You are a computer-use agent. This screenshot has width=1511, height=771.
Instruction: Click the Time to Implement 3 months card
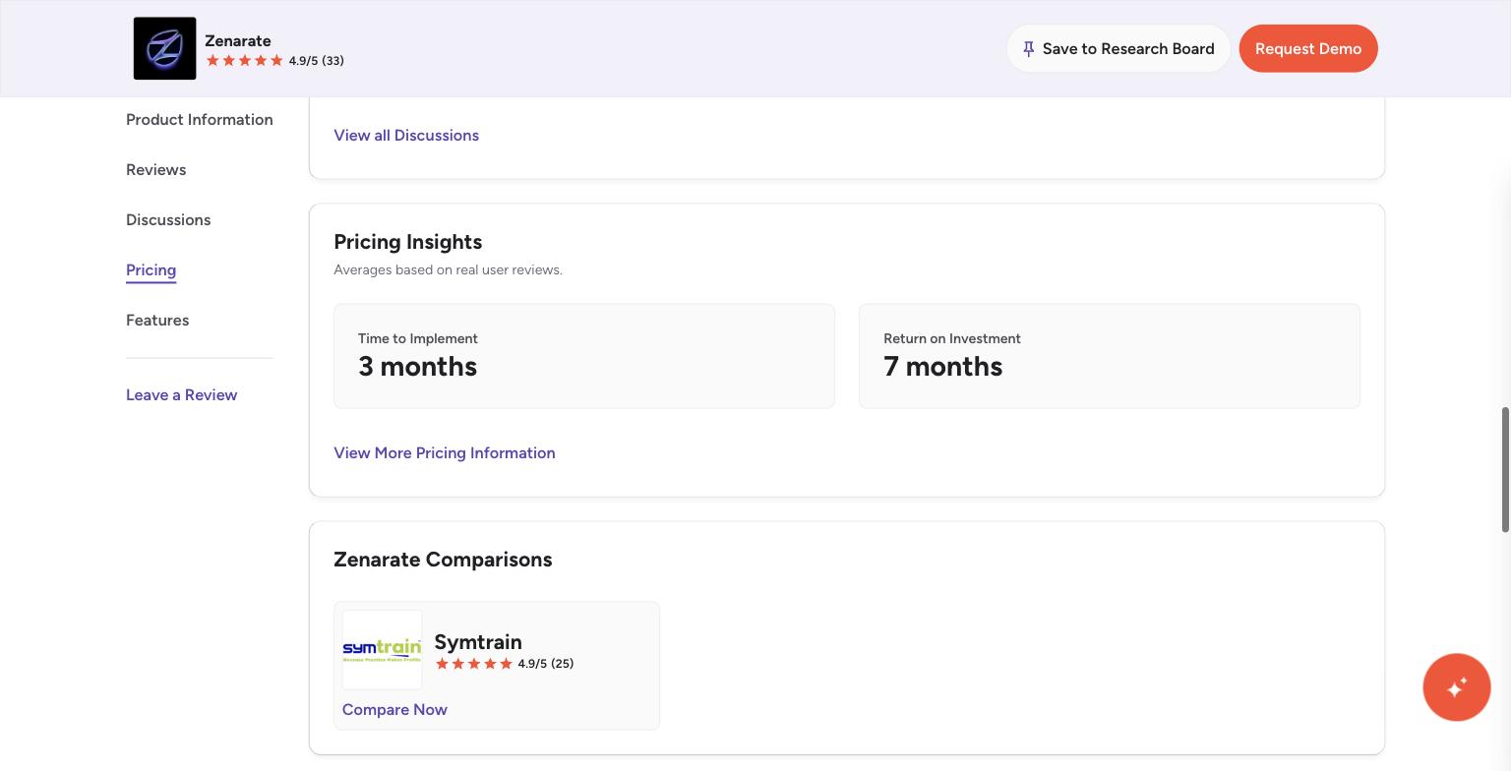584,356
